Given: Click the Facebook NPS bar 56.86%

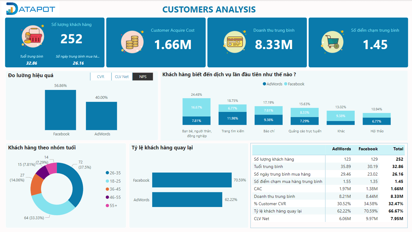Looking at the screenshot, I should click(x=60, y=110).
